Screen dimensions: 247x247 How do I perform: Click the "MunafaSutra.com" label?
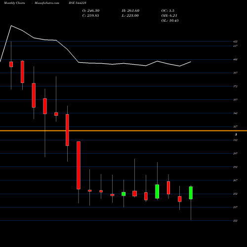click(x=47, y=3)
